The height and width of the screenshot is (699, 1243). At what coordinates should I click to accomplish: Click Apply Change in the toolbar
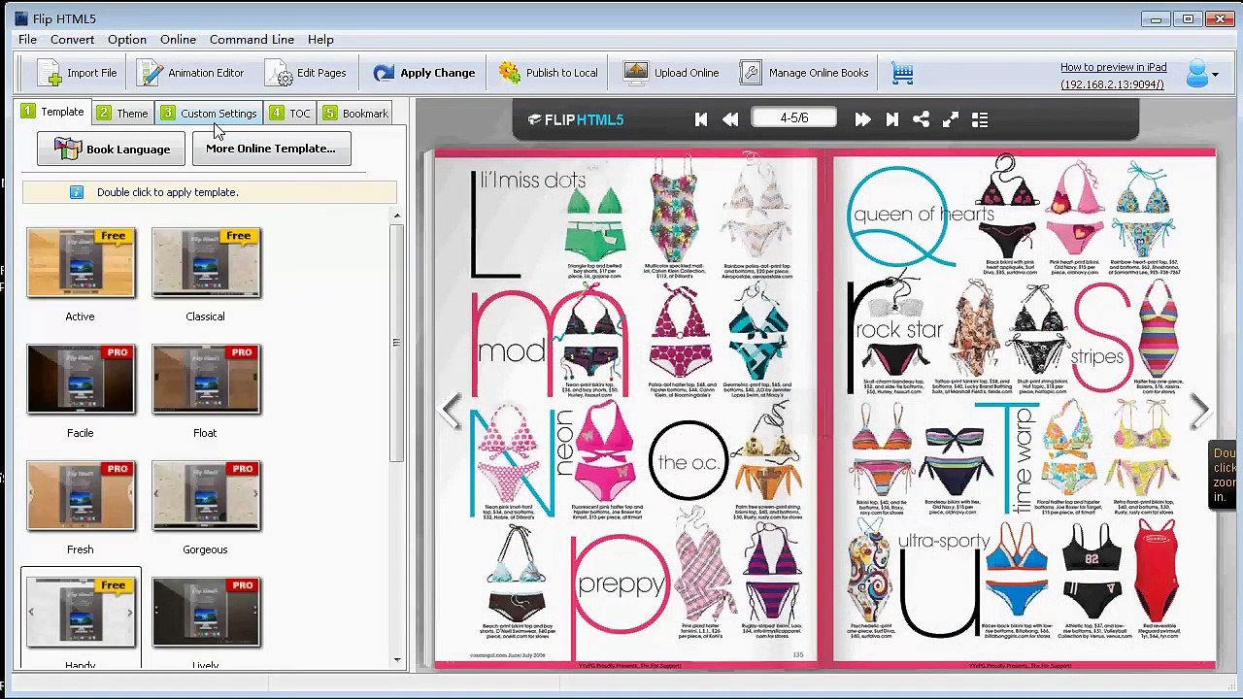pyautogui.click(x=423, y=73)
